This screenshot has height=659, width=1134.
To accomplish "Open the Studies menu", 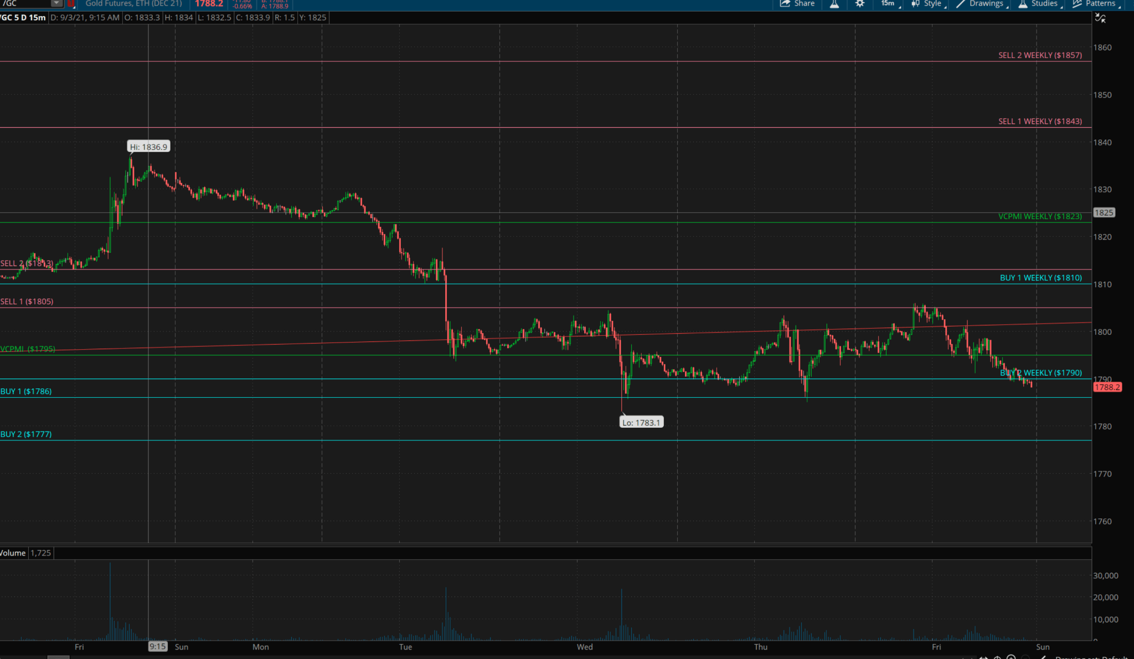I will click(x=1039, y=3).
